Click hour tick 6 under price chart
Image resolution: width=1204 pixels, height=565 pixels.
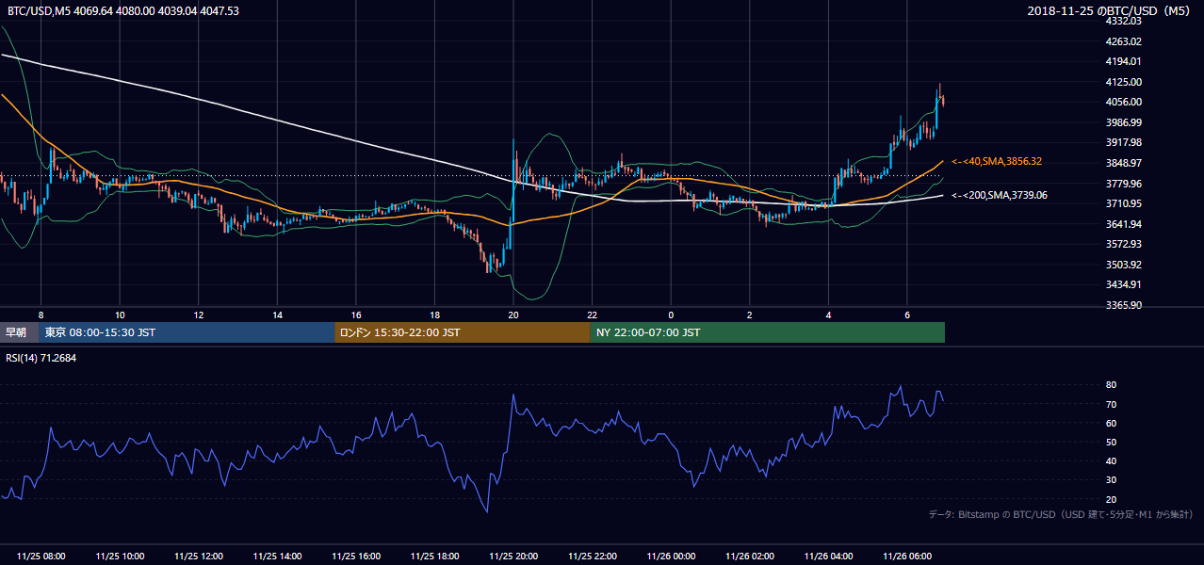pos(906,315)
